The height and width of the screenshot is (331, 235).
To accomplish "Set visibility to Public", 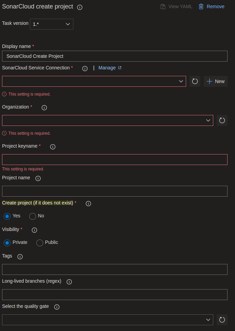I will click(x=40, y=243).
